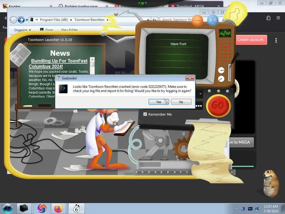This screenshot has width=285, height=214.
Task: Open the MEGA three-dot options menu
Action: [276, 40]
